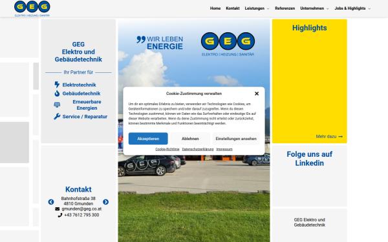Click the Folge uns auf Linkedin heading

[x=310, y=159]
